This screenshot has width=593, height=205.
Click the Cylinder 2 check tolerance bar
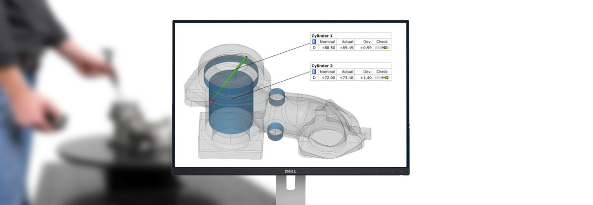(382, 77)
